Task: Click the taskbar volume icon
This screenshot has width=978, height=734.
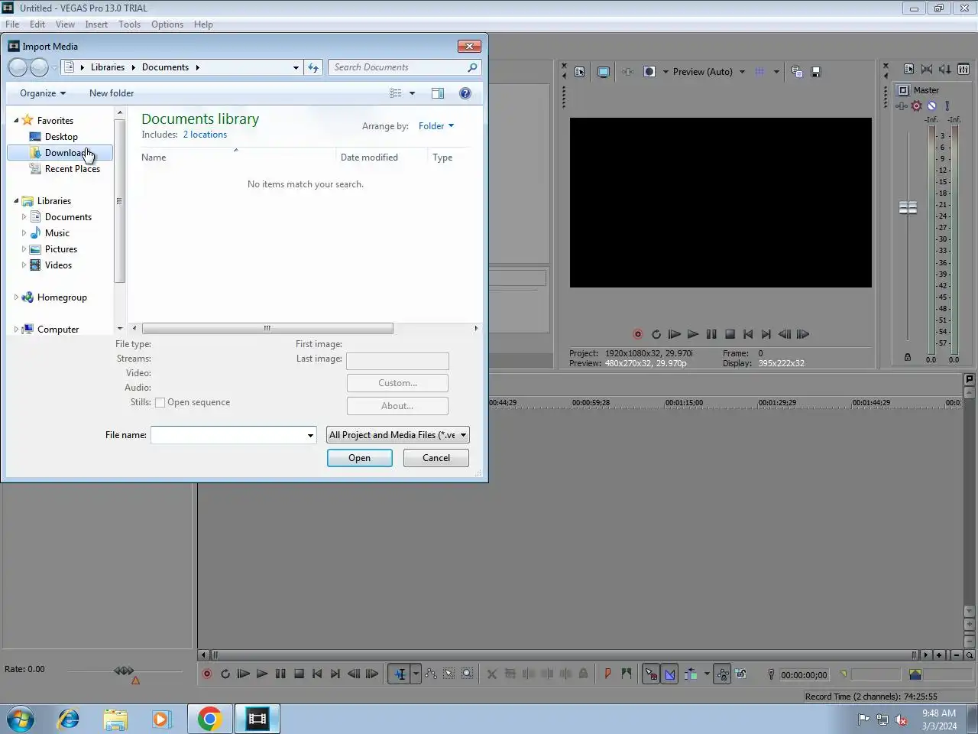Action: [902, 719]
